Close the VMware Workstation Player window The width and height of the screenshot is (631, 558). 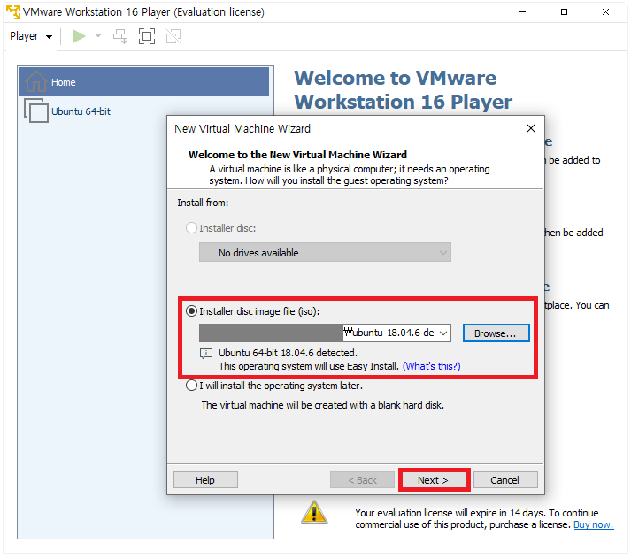[605, 12]
